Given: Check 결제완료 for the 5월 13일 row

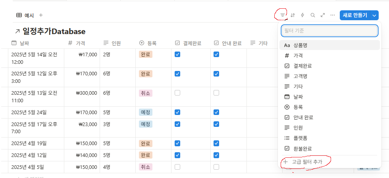Looking at the screenshot, I should (177, 93).
